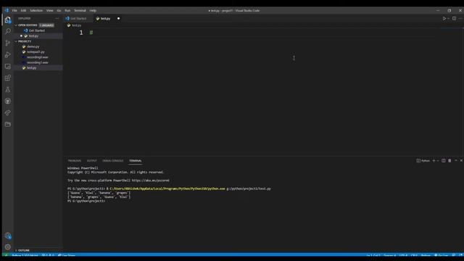Click the aka.ms/pscore6 link in terminal
This screenshot has height=261, width=464.
[151, 181]
